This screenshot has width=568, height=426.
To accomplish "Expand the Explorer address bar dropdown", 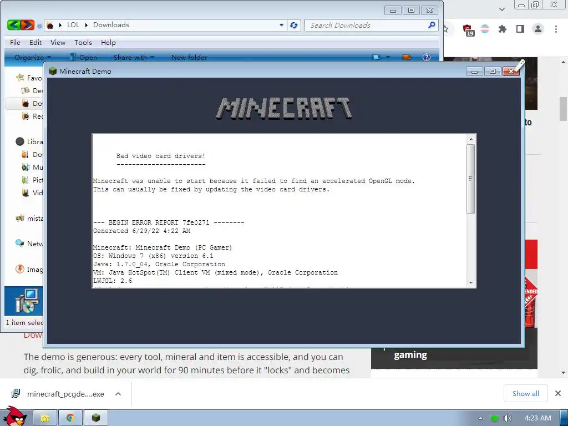I will 281,25.
